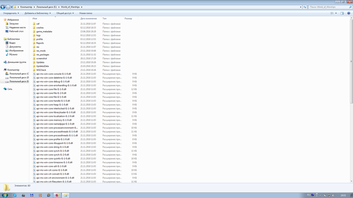Image resolution: width=353 pixels, height=198 pixels.
Task: Go back with the Explorer back arrow
Action: 3,7
